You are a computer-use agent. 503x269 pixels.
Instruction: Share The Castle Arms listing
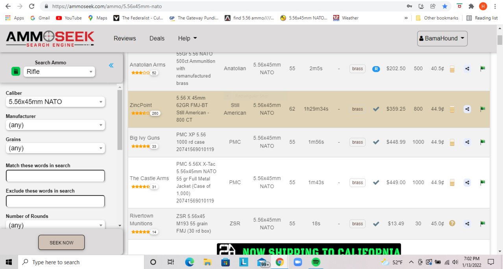(467, 183)
